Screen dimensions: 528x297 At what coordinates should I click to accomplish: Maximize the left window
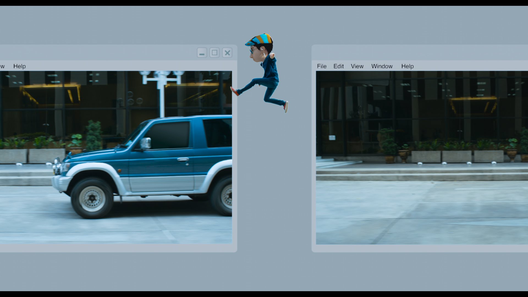215,53
